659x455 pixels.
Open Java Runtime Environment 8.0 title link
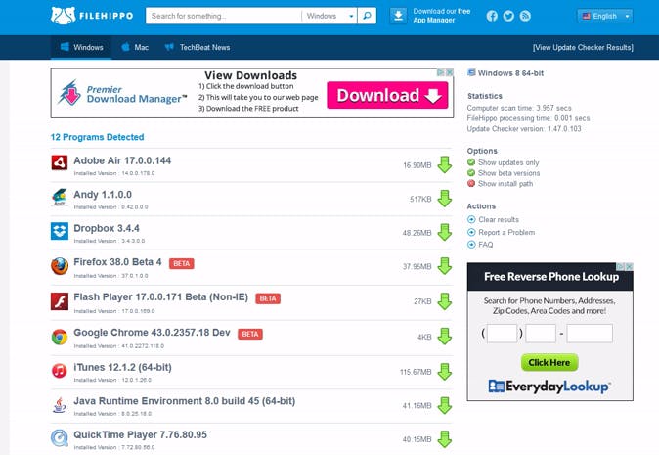[x=185, y=401]
